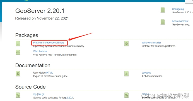Click 'Released on November 22, 2021' text
Image resolution: width=193 pixels, height=101 pixels.
tap(42, 18)
